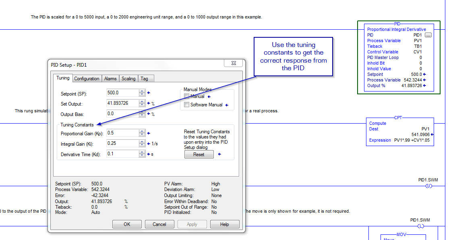The image size is (453, 240).
Task: Click the OK button
Action: tap(127, 224)
